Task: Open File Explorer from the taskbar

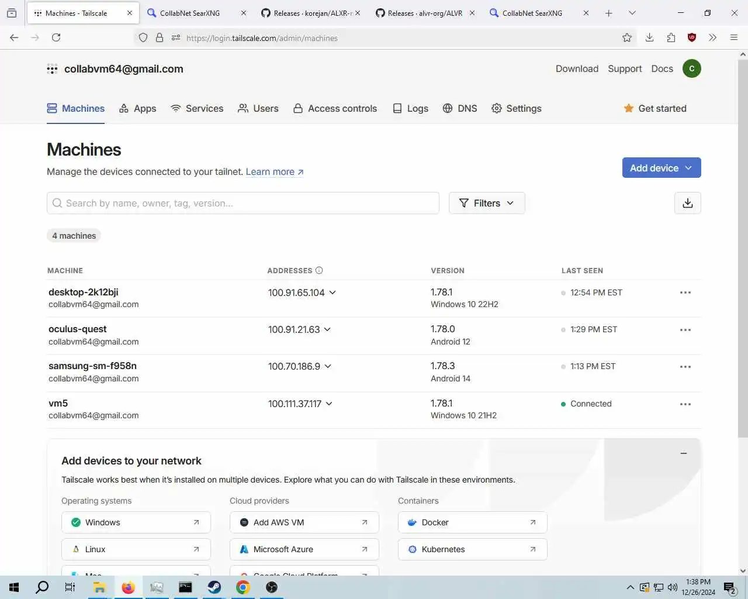Action: (x=99, y=587)
